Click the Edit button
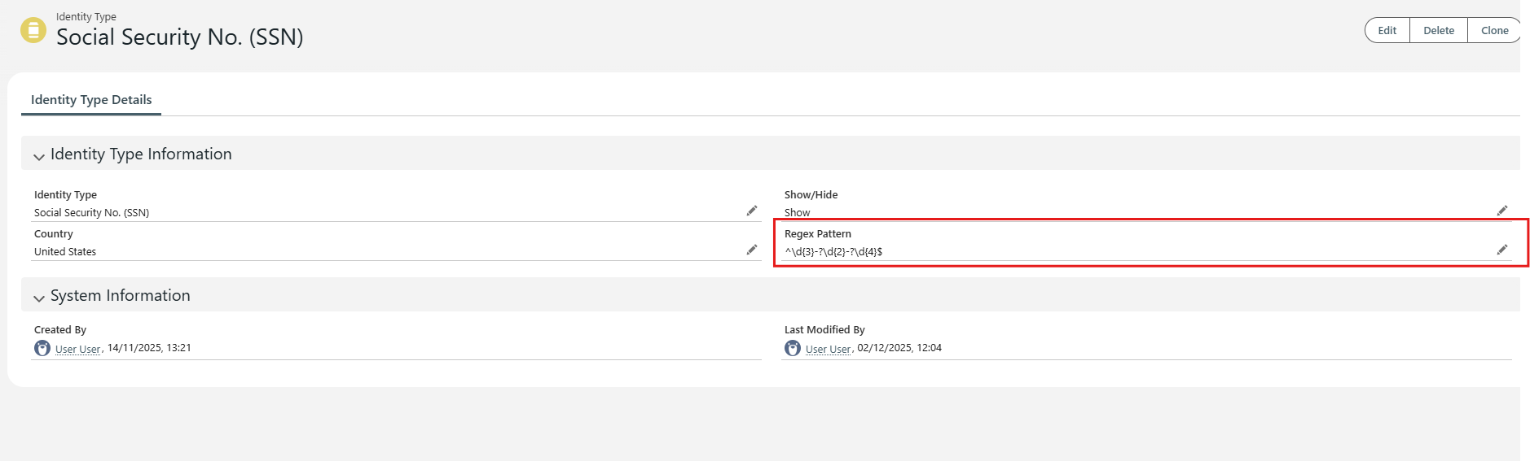Image resolution: width=1530 pixels, height=461 pixels. (1387, 30)
